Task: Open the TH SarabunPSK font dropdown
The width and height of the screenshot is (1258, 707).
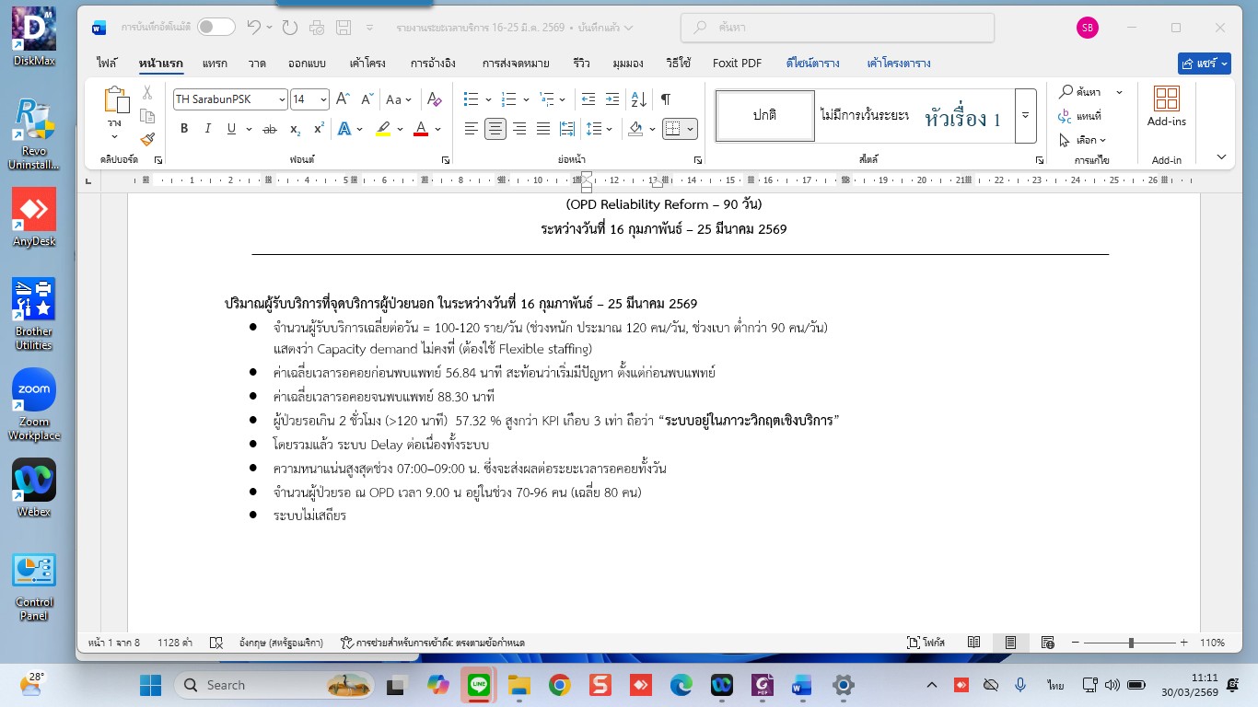Action: coord(282,99)
